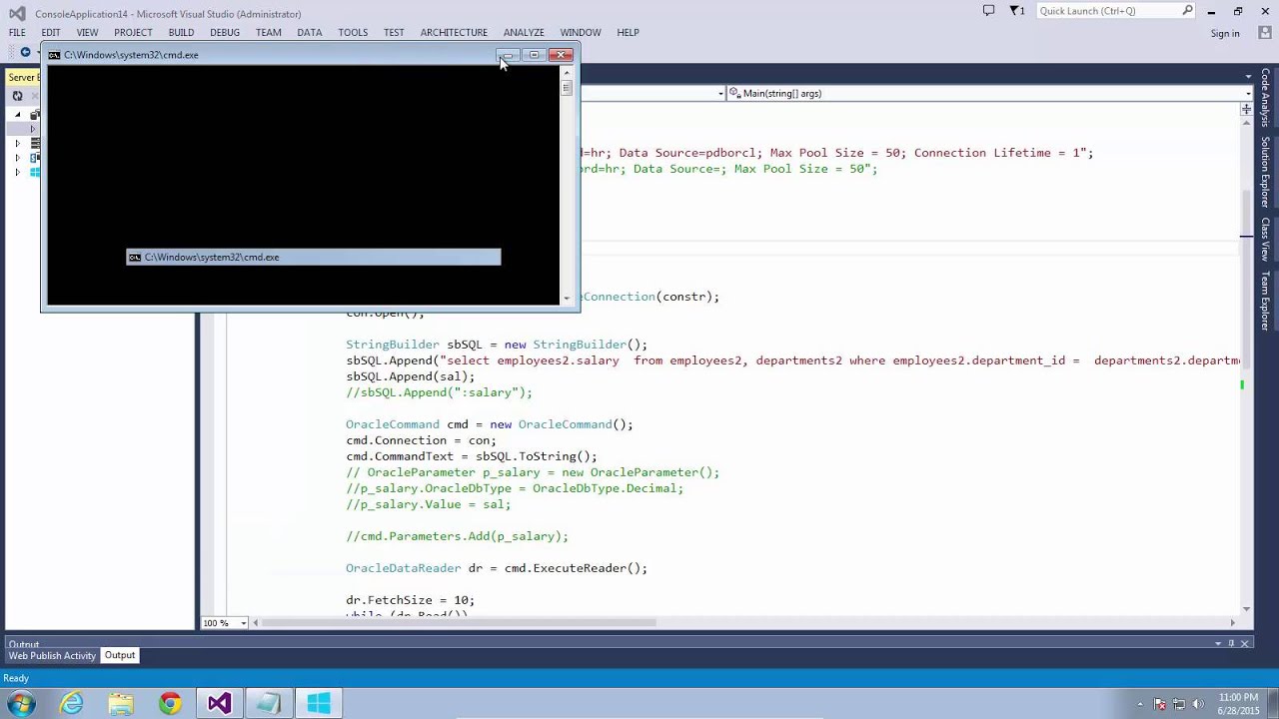Switch to Visual Studio taskbar icon
This screenshot has height=719, width=1279.
coord(219,704)
